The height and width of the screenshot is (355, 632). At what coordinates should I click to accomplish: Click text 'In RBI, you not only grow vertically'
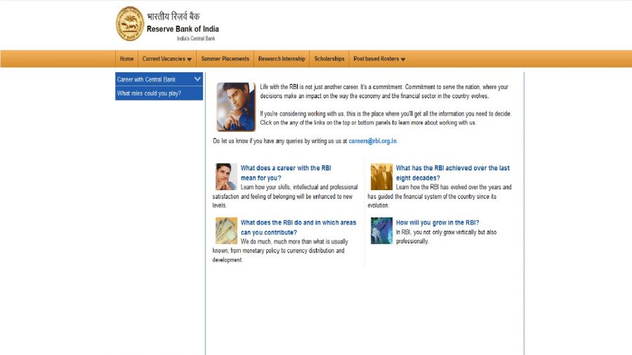[x=446, y=236]
